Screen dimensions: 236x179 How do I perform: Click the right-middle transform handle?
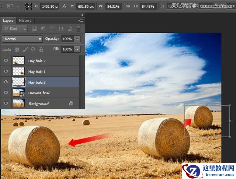tap(229, 121)
